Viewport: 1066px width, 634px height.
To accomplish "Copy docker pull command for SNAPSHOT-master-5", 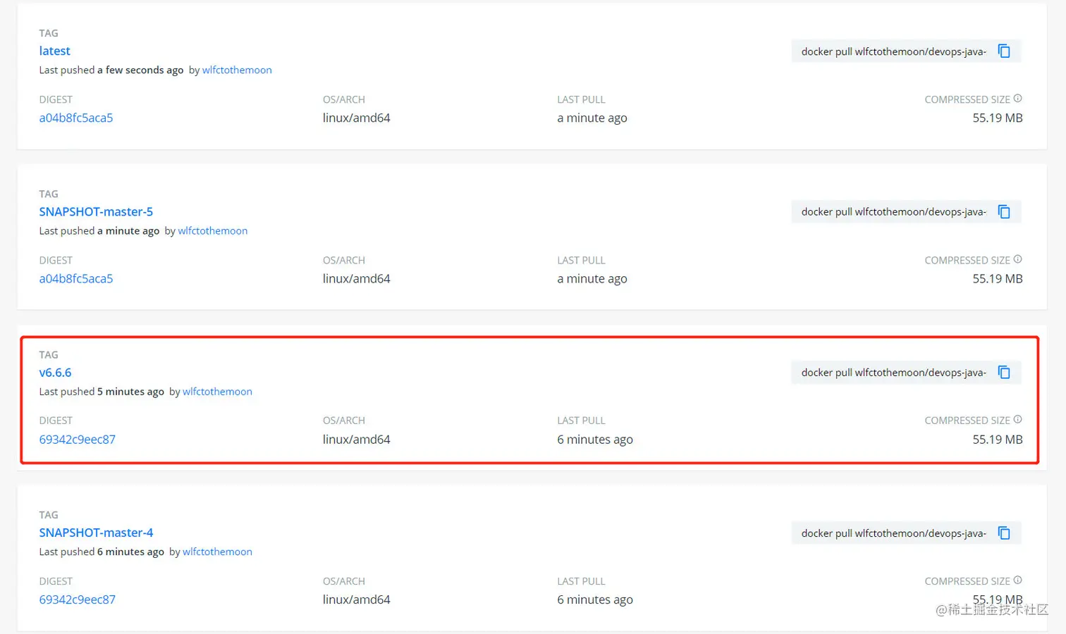I will (x=1004, y=212).
